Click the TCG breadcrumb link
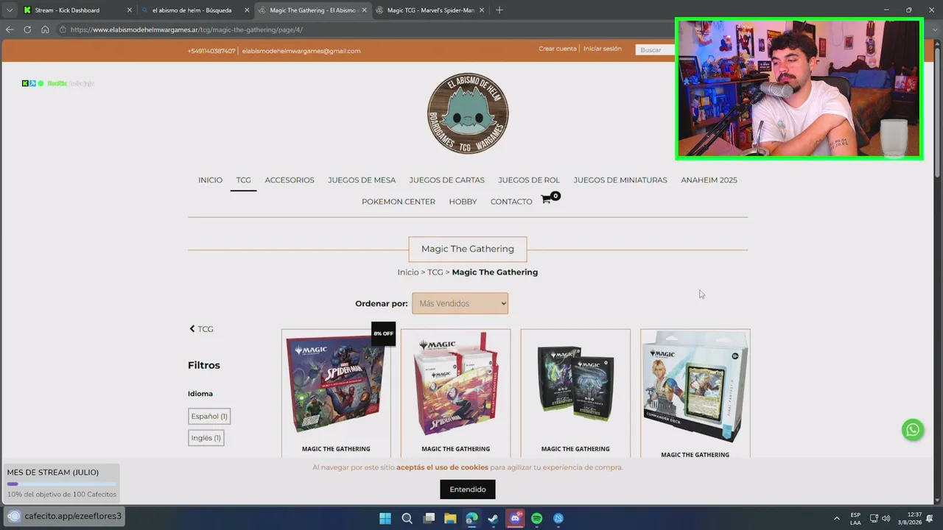Viewport: 943px width, 530px height. point(435,272)
